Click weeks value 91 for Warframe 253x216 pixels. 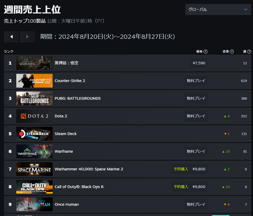[245, 152]
